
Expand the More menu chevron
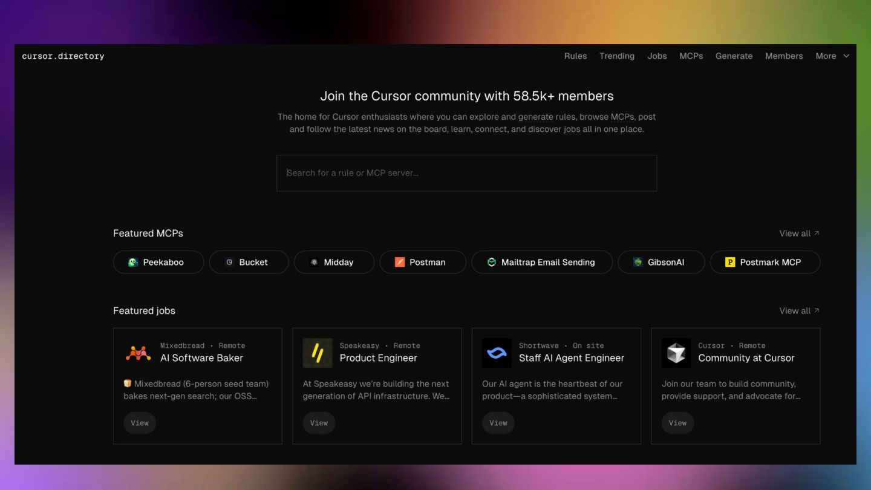(846, 56)
